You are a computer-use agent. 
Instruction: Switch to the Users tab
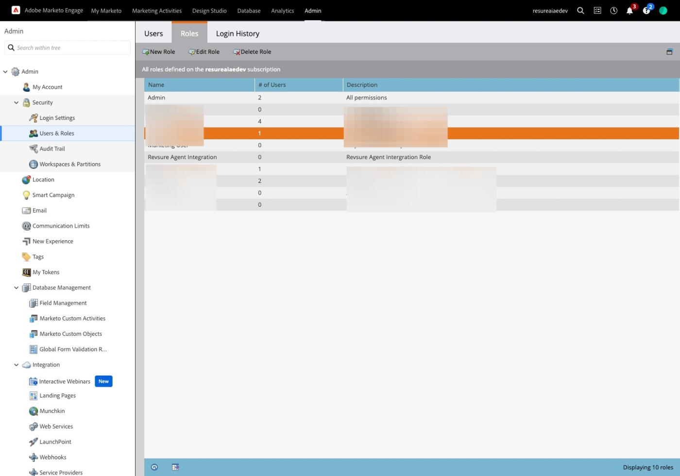pos(153,33)
